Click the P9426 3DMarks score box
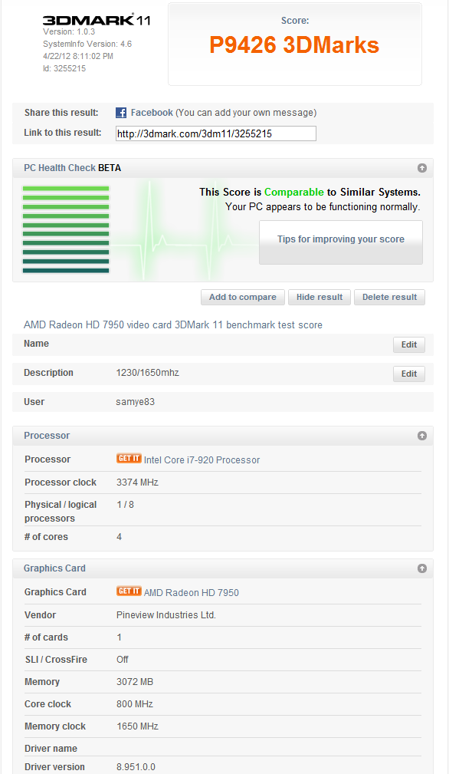 pyautogui.click(x=295, y=44)
